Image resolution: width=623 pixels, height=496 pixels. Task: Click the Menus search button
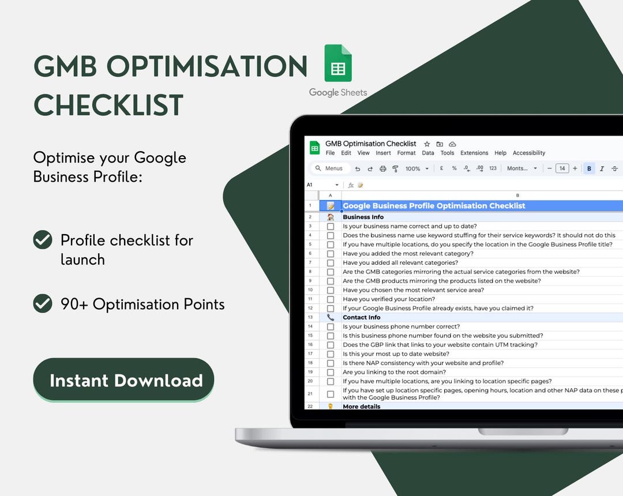(330, 167)
